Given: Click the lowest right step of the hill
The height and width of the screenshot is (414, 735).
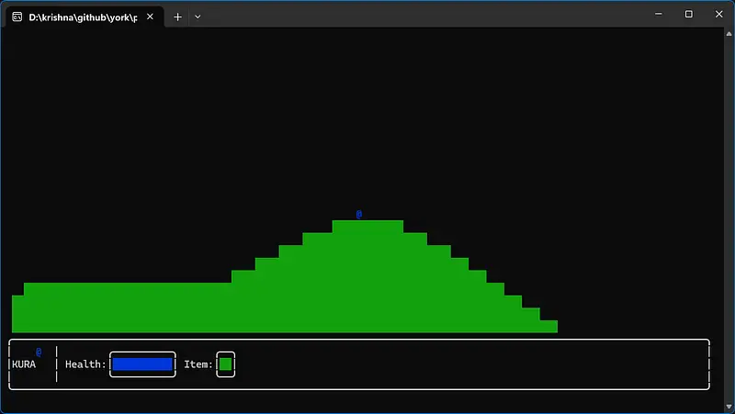Looking at the screenshot, I should click(548, 326).
